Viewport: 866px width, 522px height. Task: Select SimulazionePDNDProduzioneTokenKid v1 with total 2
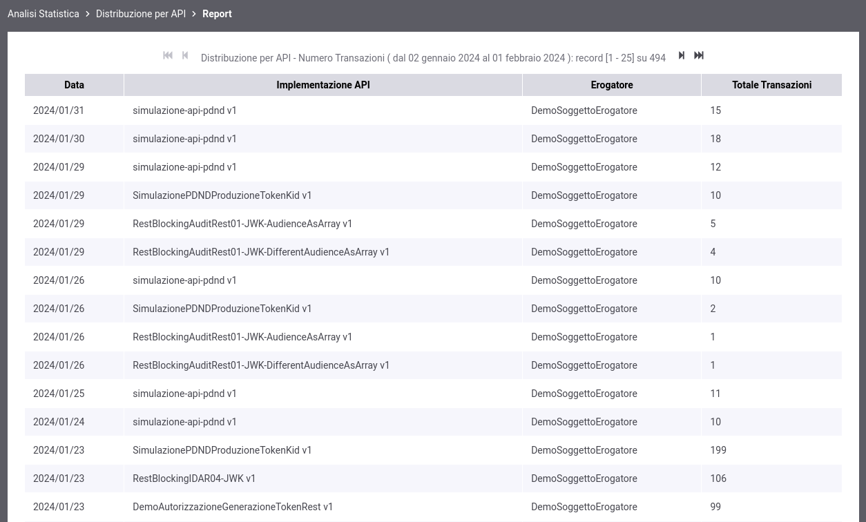click(222, 309)
